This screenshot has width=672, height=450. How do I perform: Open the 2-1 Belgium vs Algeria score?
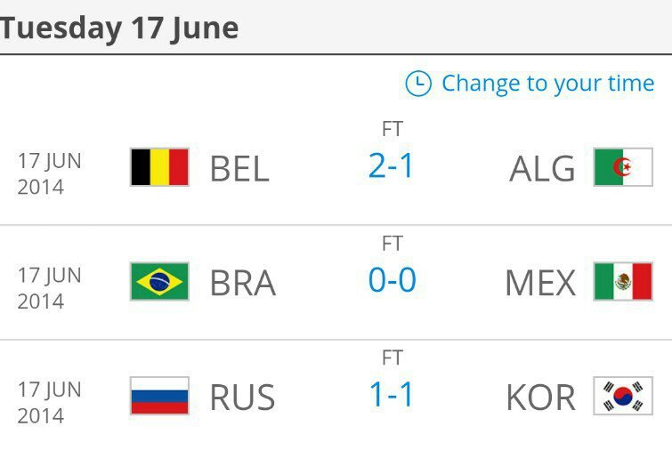(391, 165)
